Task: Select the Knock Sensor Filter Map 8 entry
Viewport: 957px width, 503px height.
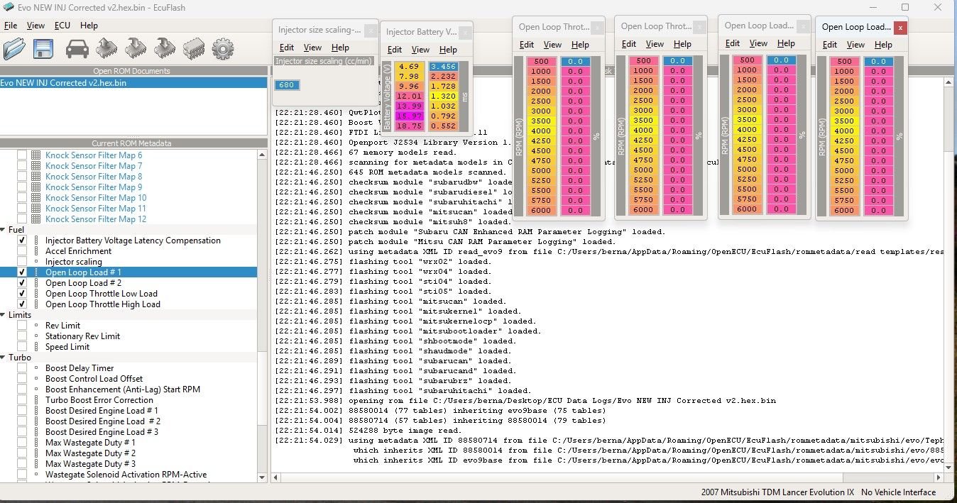Action: tap(94, 177)
